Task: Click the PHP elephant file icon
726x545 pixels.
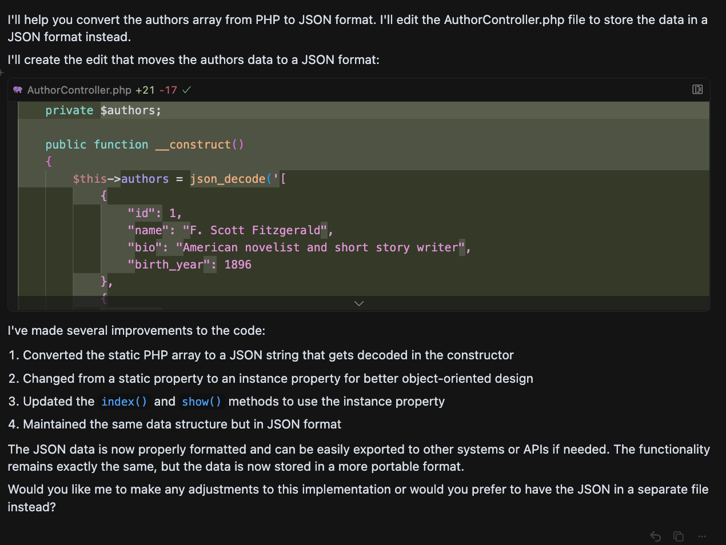Action: [x=17, y=90]
